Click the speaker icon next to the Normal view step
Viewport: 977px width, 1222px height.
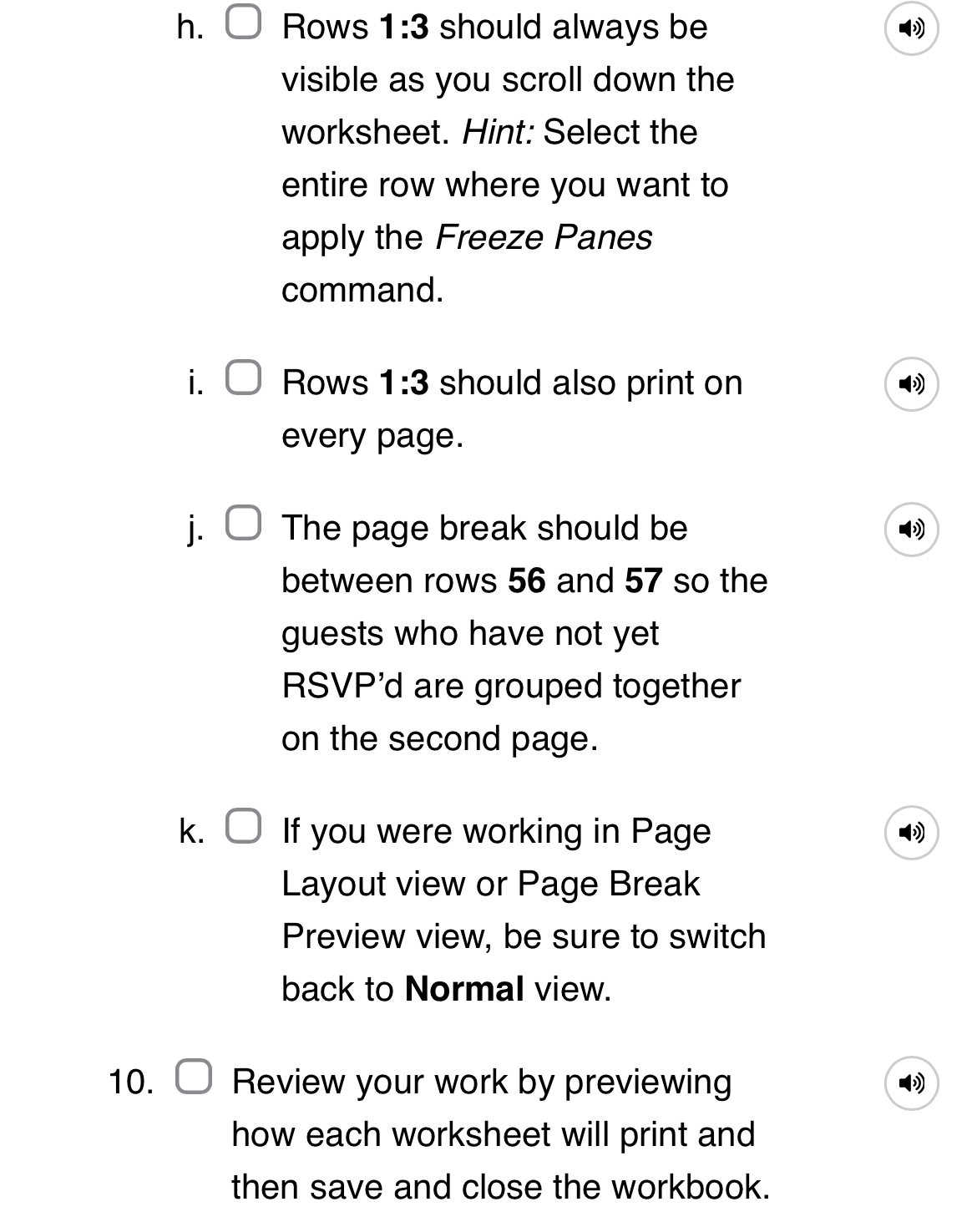(912, 833)
